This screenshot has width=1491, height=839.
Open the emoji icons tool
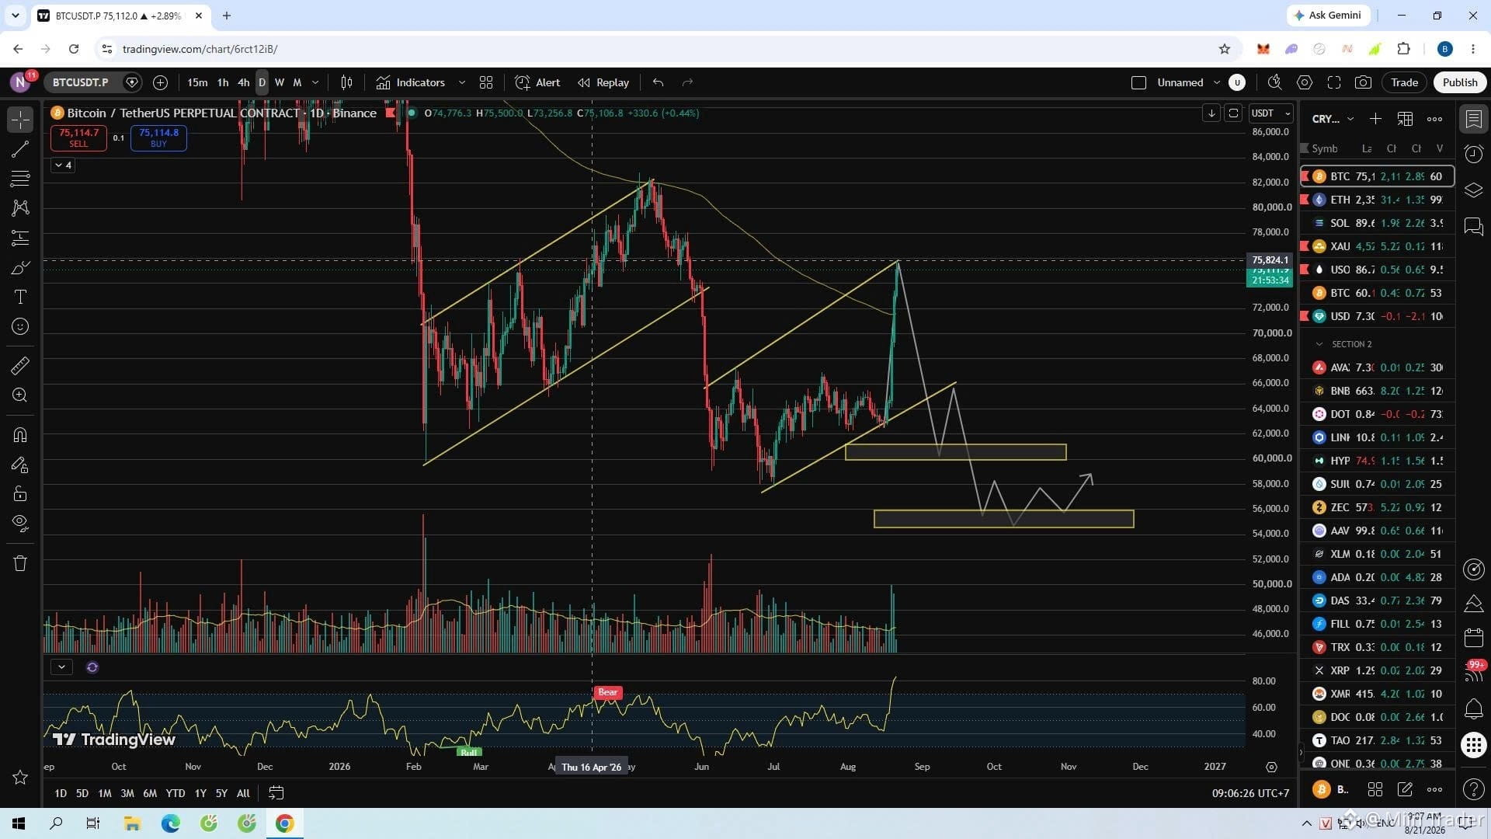[x=20, y=327]
